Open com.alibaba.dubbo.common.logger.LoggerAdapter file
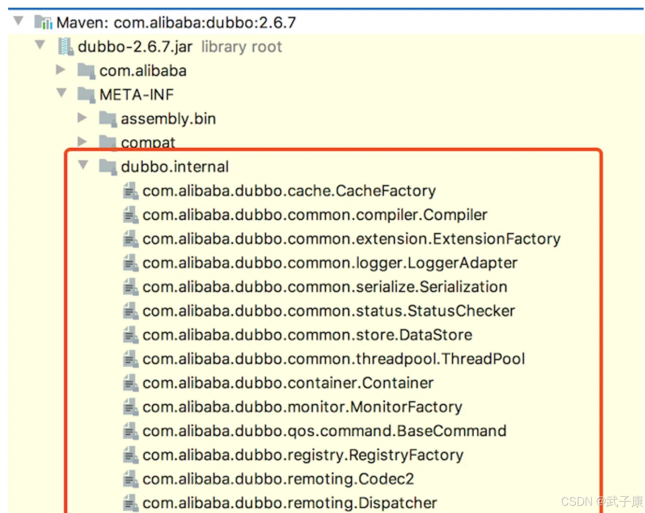 (x=330, y=263)
